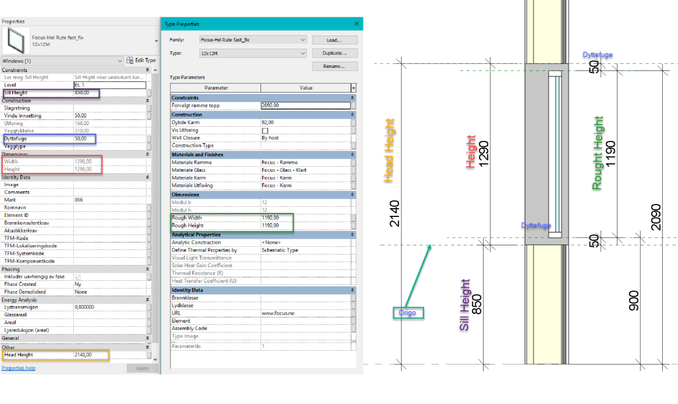Collapse the Identity Data group in Type Properties
678x404 pixels.
pyautogui.click(x=352, y=290)
